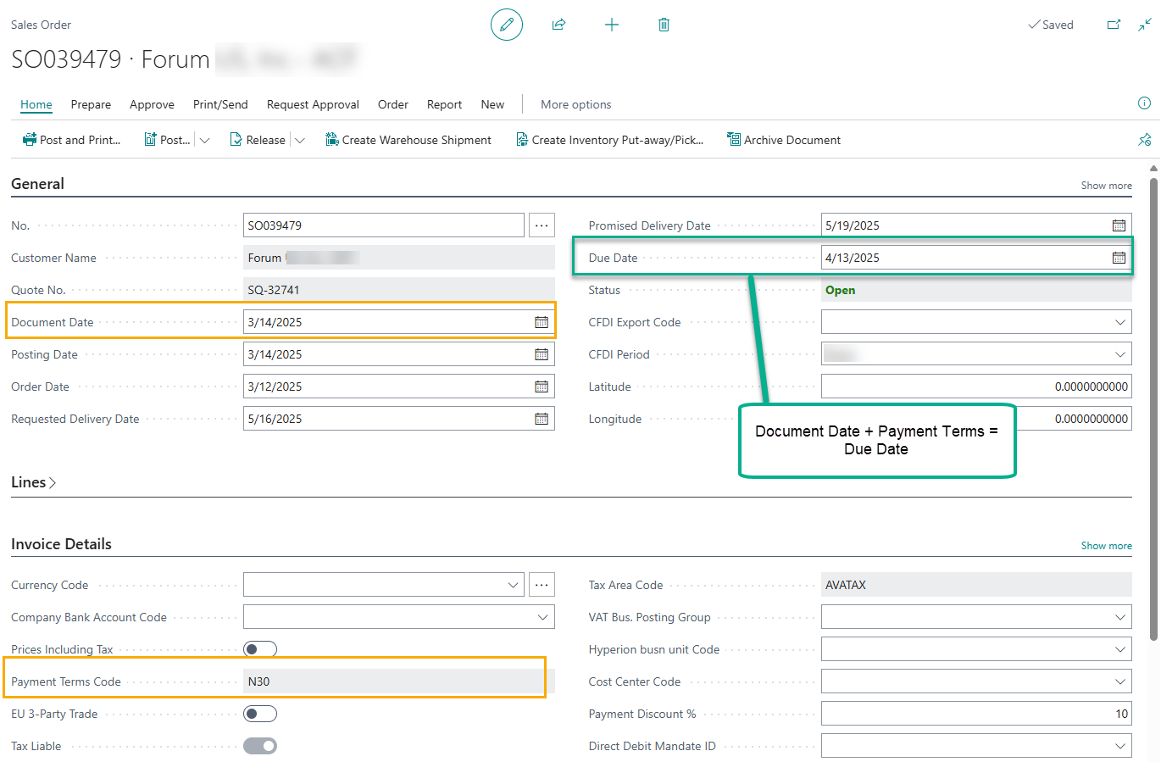Screen dimensions: 1161x762
Task: Click Show more in General section
Action: pyautogui.click(x=1106, y=186)
